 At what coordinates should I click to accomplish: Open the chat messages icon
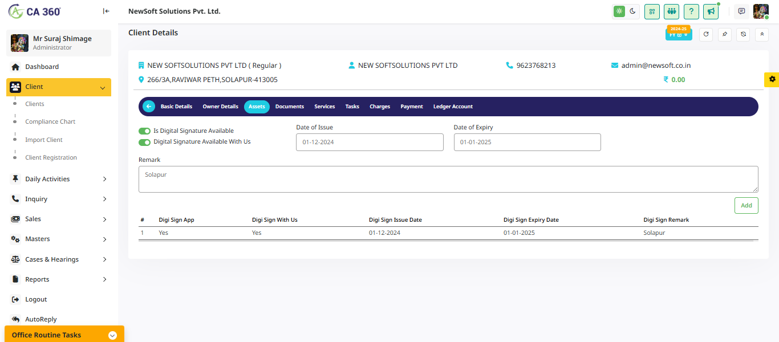(x=741, y=11)
